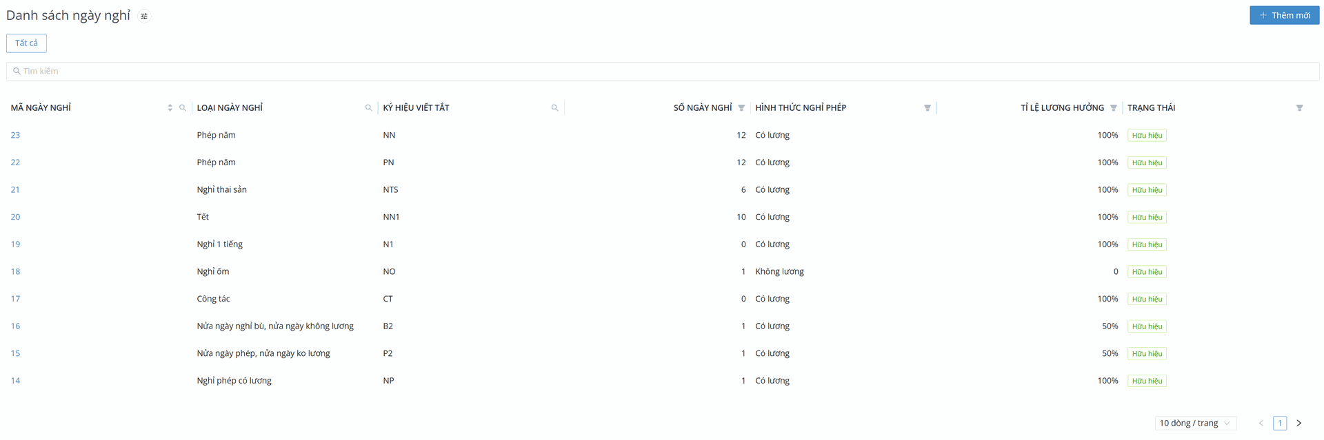The image size is (1324, 440).
Task: Open filter on Số ngày nghỉ column
Action: pos(741,108)
